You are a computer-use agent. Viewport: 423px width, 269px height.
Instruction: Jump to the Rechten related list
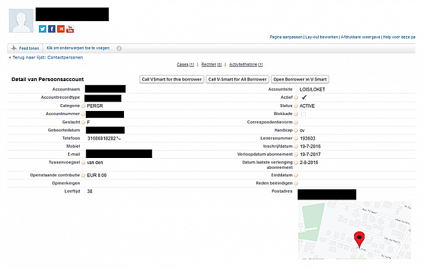pyautogui.click(x=211, y=65)
